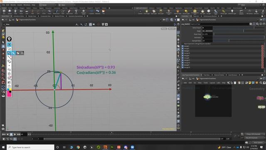Click the flashlight icon above annotation tools

pos(9,39)
